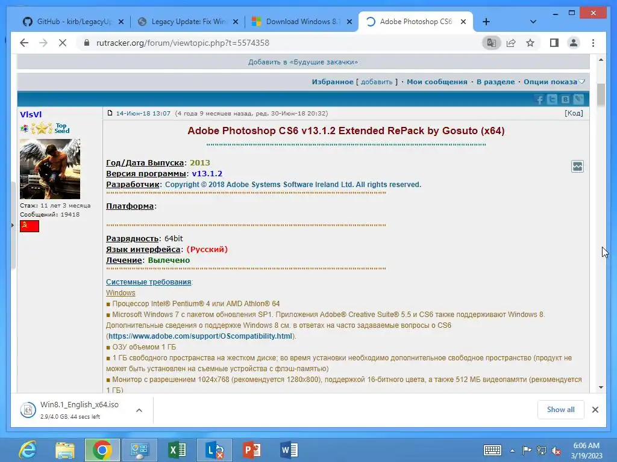Image resolution: width=617 pixels, height=462 pixels.
Task: Click the [Код] link in post header
Action: 574,113
